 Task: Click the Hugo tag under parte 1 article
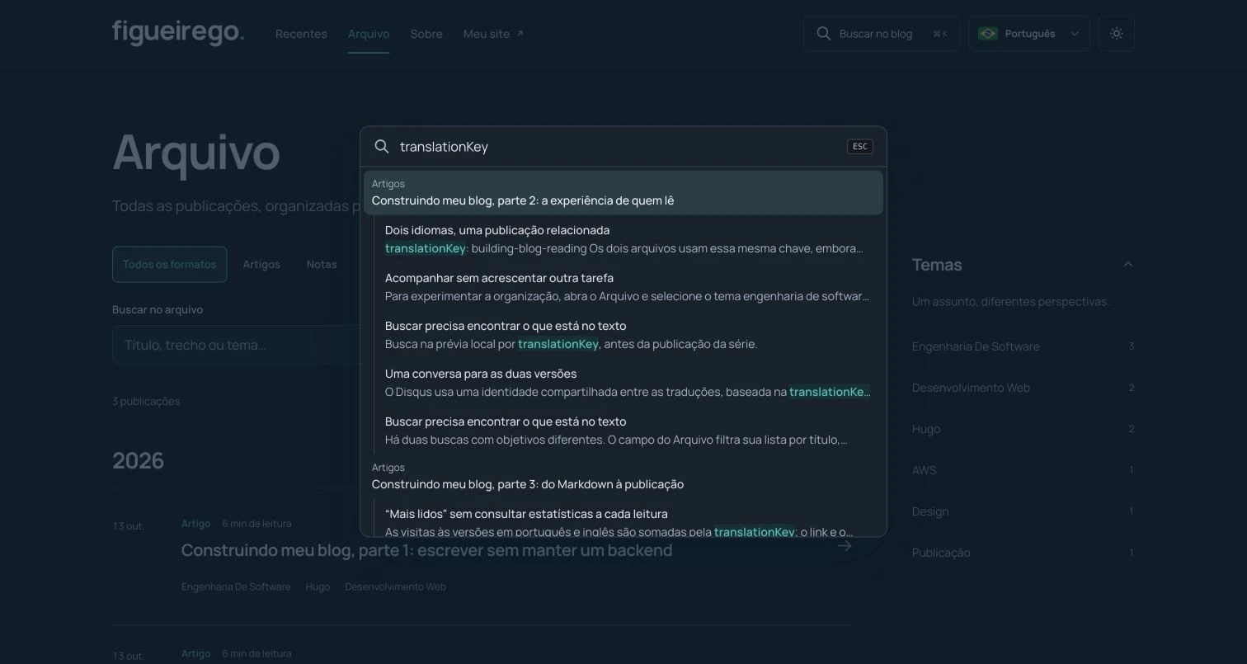pyautogui.click(x=318, y=587)
